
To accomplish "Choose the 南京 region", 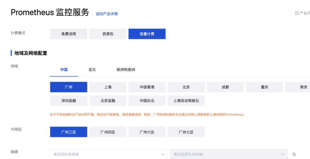I will [x=298, y=87].
